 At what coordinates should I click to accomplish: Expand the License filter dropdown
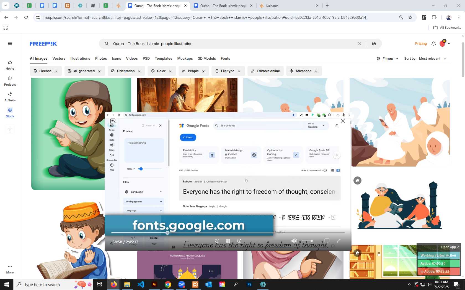tap(46, 71)
